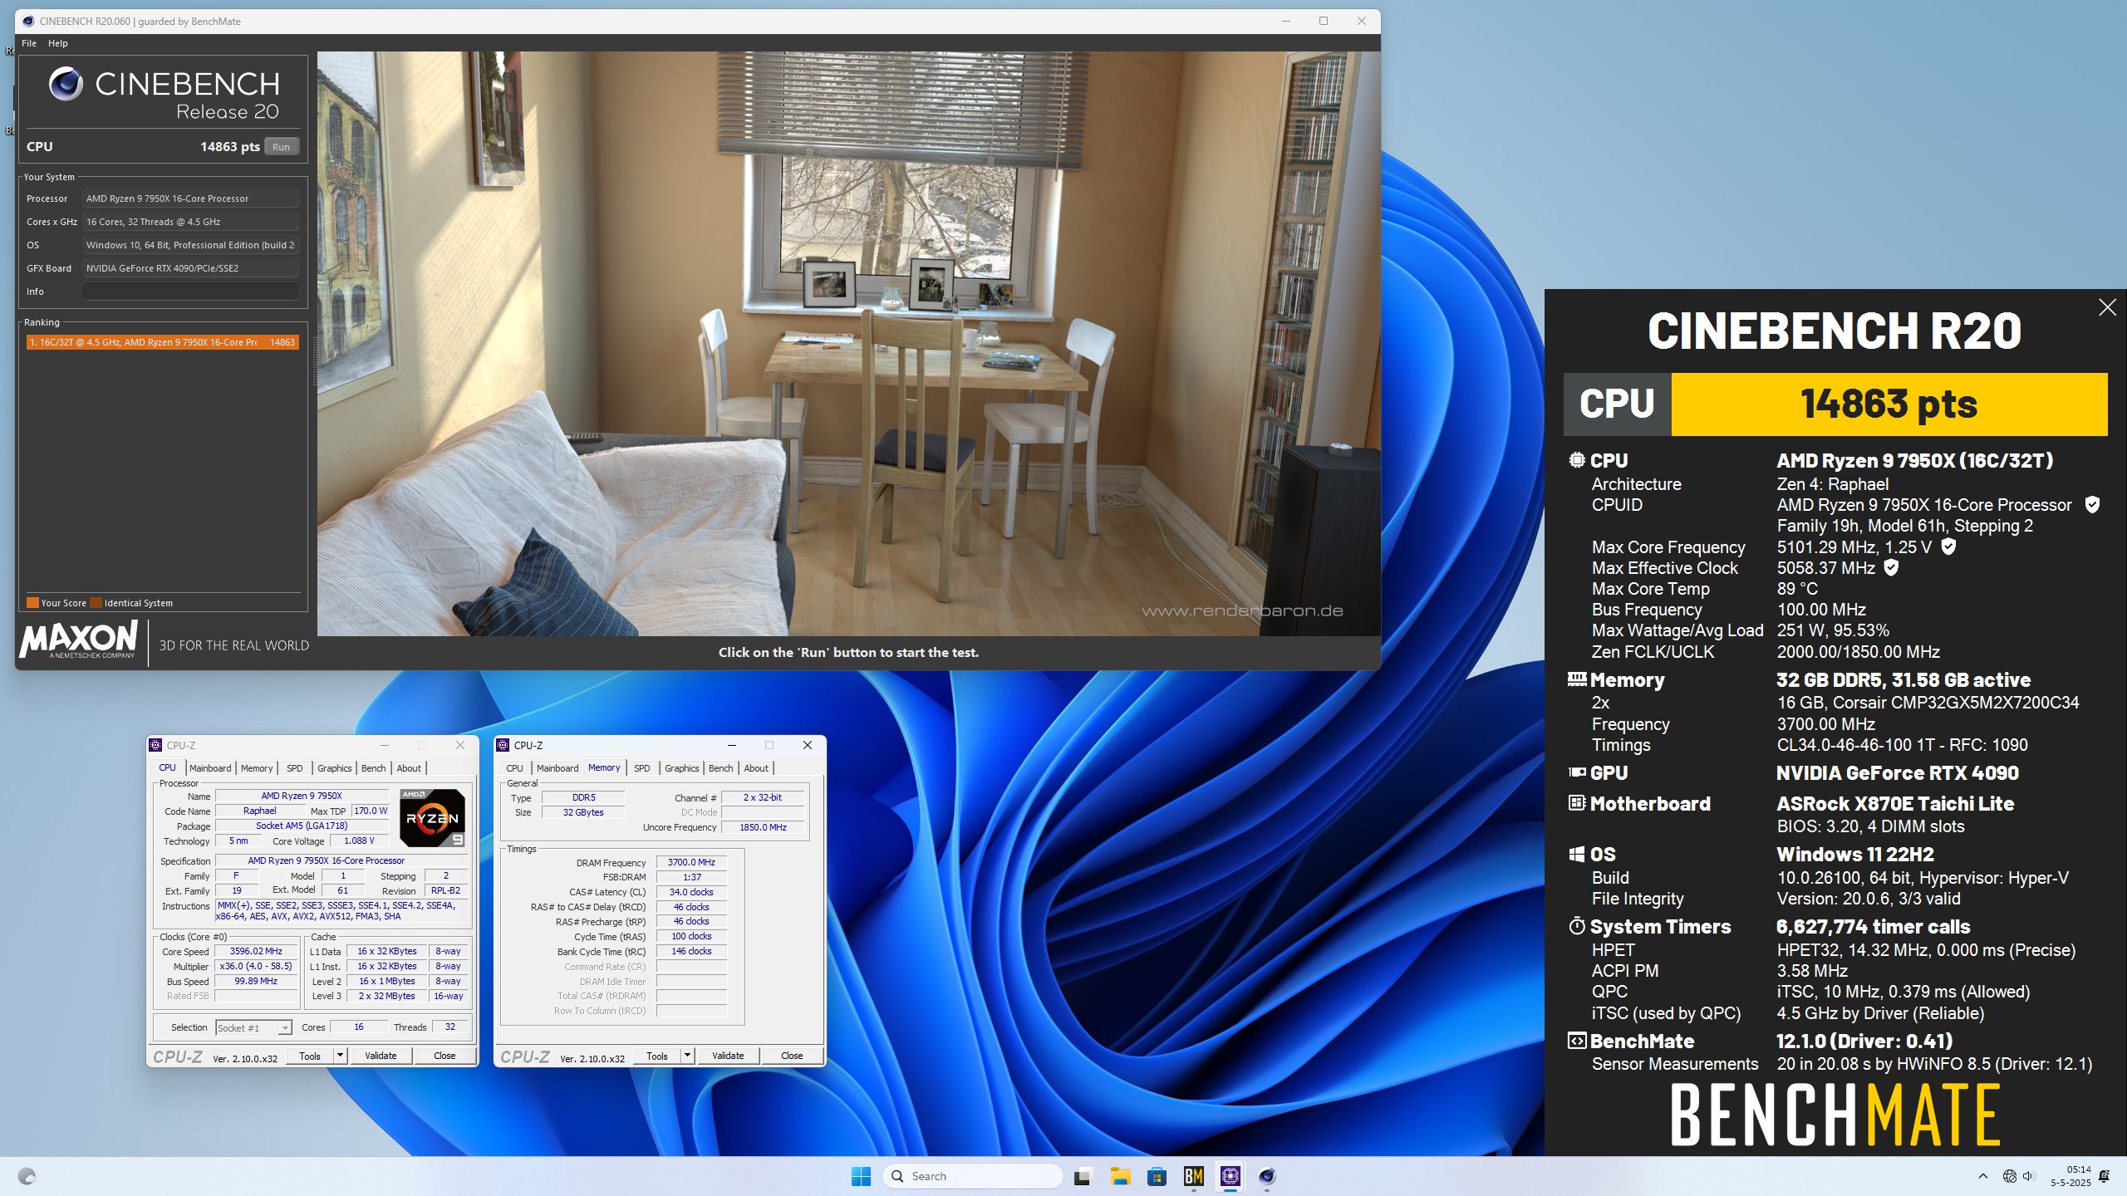Expand Tools dropdown arrow in right CPU-Z
Image resolution: width=2127 pixels, height=1196 pixels.
coord(687,1056)
